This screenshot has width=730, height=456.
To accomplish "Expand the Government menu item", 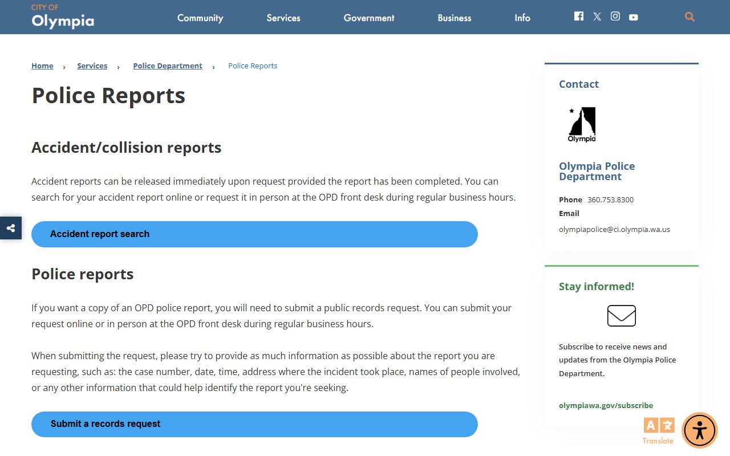I will coord(369,18).
